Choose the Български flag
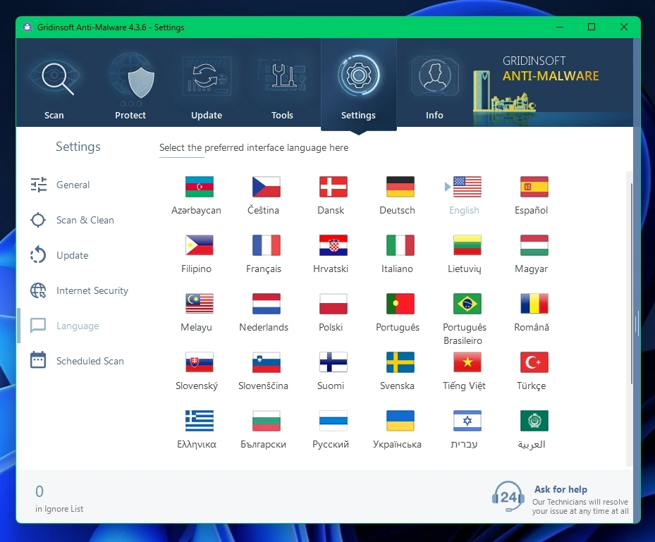The image size is (655, 542). tap(267, 421)
